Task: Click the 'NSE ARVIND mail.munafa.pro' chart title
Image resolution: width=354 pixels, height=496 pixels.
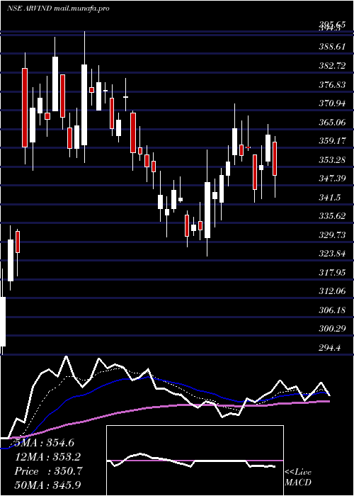Action: [58, 9]
